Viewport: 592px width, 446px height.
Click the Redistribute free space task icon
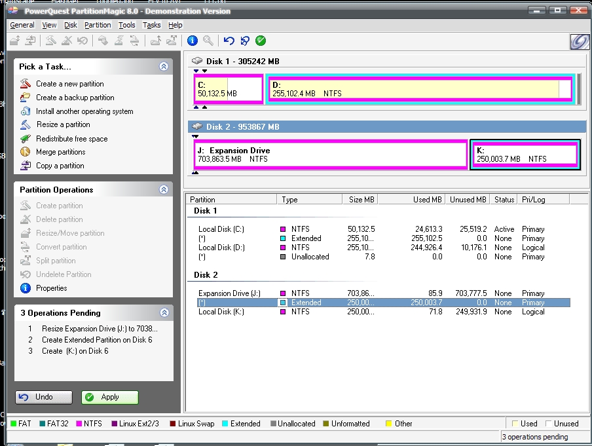tap(26, 139)
